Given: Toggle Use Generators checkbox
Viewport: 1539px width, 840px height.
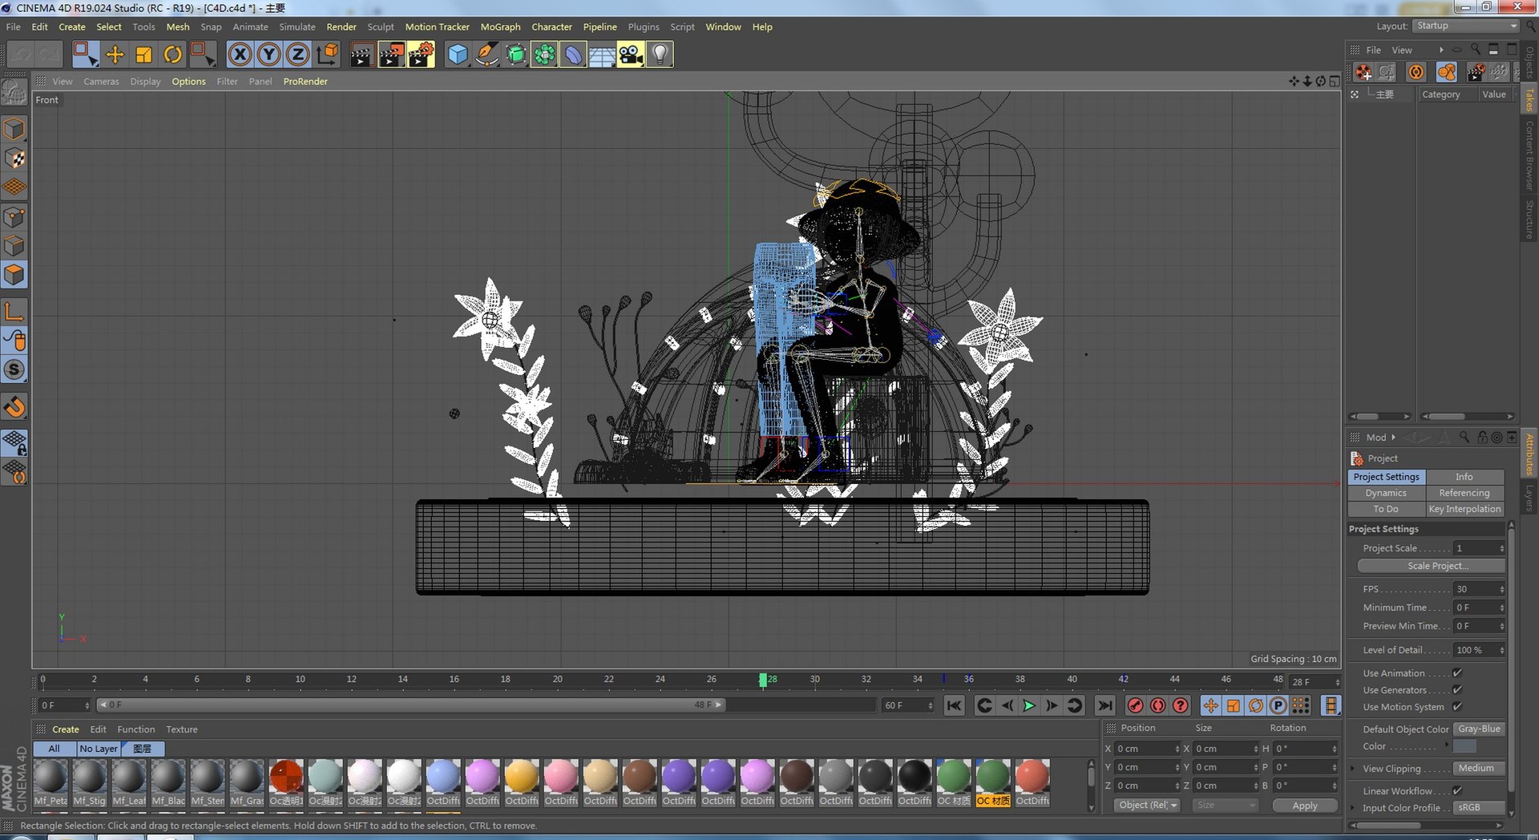Looking at the screenshot, I should (x=1457, y=690).
